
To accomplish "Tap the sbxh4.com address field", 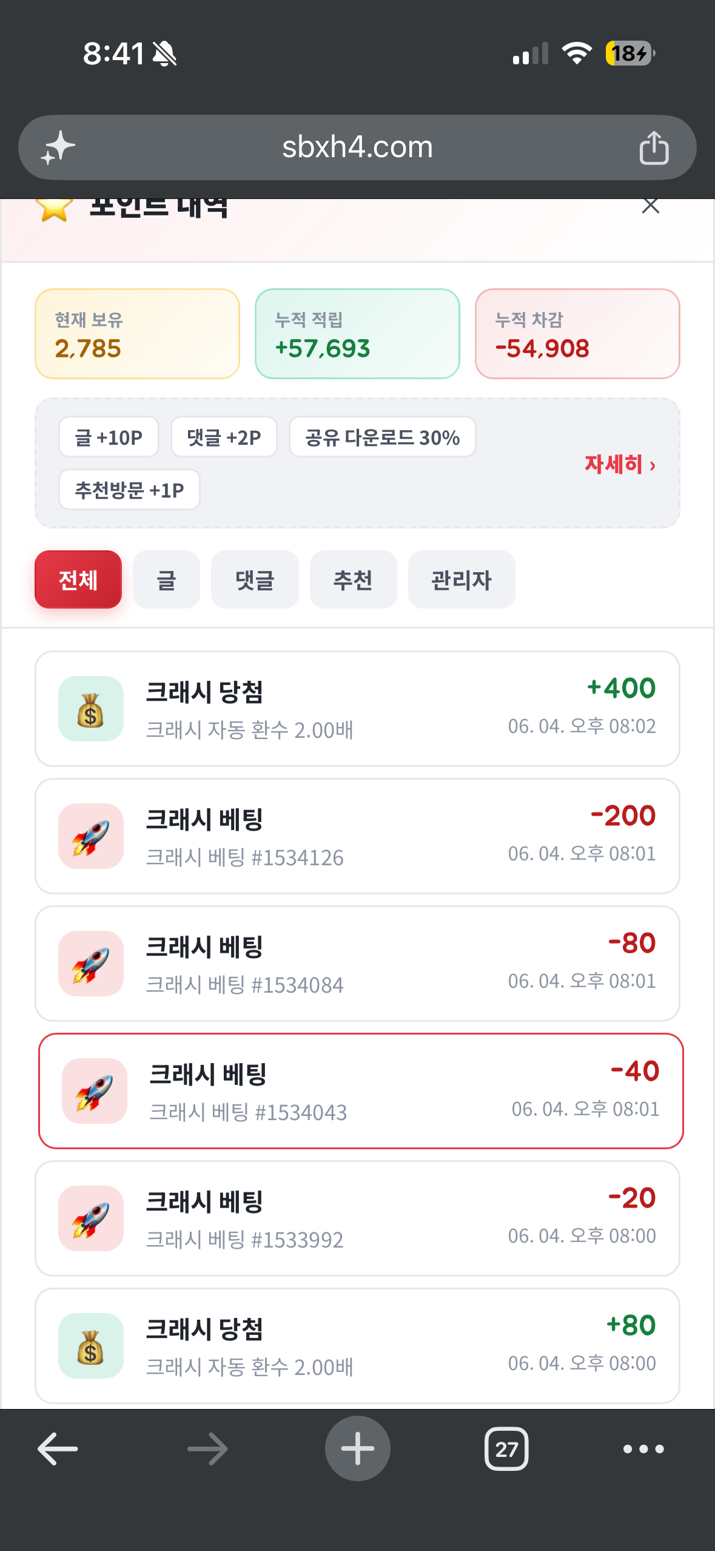I will (357, 147).
